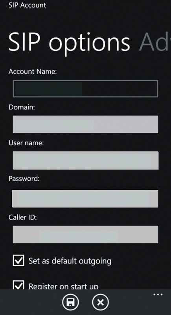Click the 'Register on start up' label text
Screen dimensions: 171x315
click(x=63, y=286)
